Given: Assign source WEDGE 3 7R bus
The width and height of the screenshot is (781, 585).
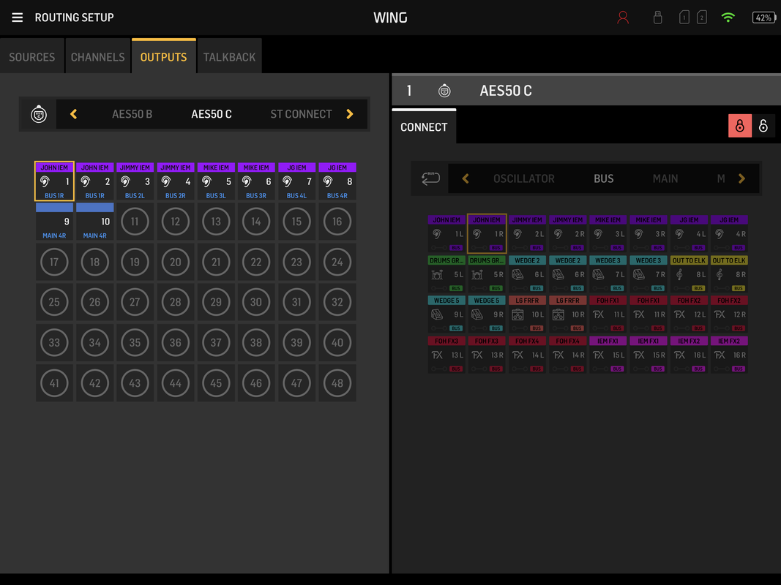Looking at the screenshot, I should (x=648, y=274).
